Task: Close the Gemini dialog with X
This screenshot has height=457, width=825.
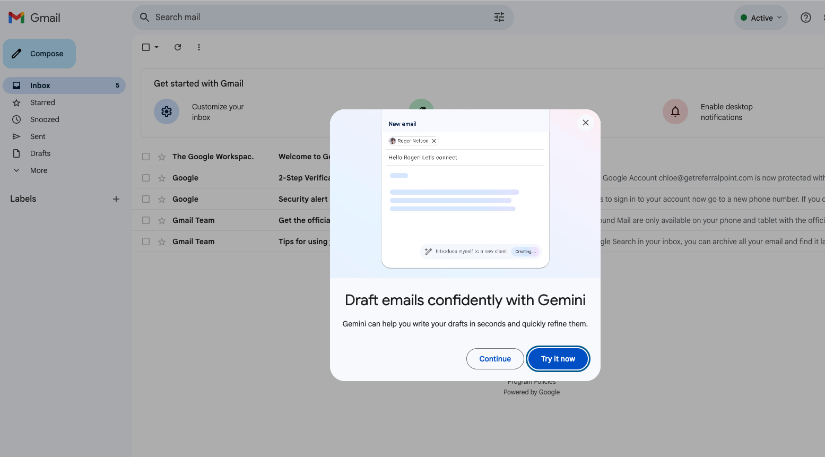Action: pos(586,123)
